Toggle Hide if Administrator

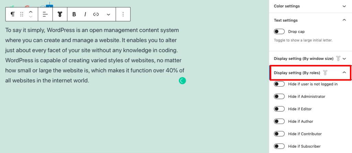[x=279, y=97]
